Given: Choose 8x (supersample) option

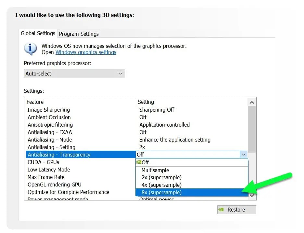Looking at the screenshot, I should (x=192, y=192).
